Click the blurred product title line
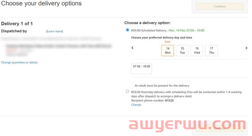The width and height of the screenshot is (252, 136). tap(59, 46)
